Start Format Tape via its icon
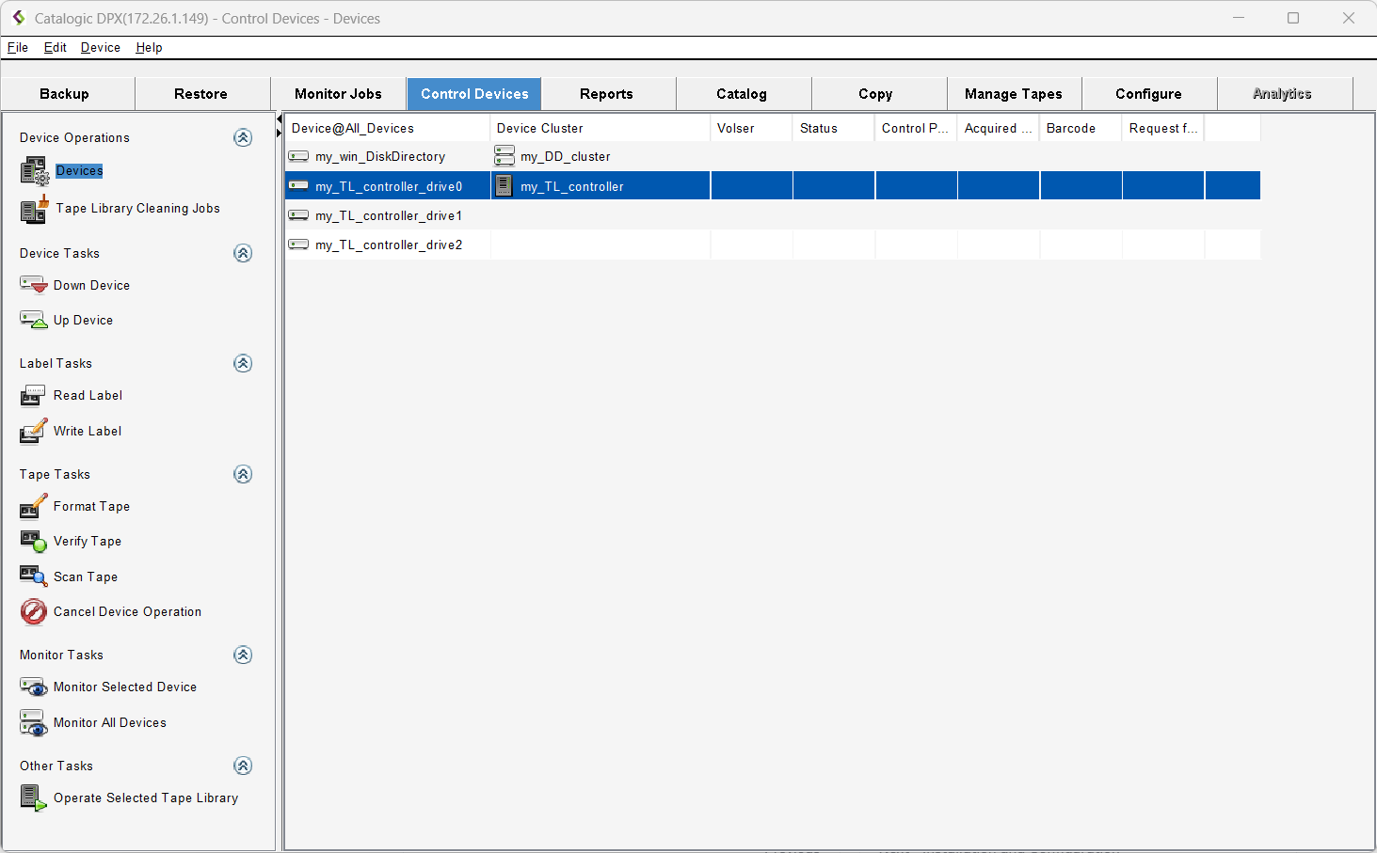The width and height of the screenshot is (1377, 853). 33,507
